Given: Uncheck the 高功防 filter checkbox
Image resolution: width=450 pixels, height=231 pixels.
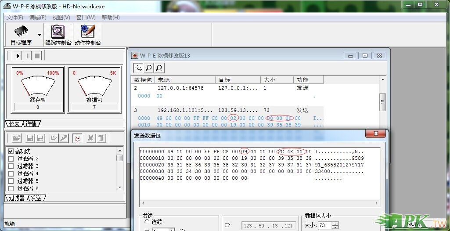Looking at the screenshot, I should (11, 151).
